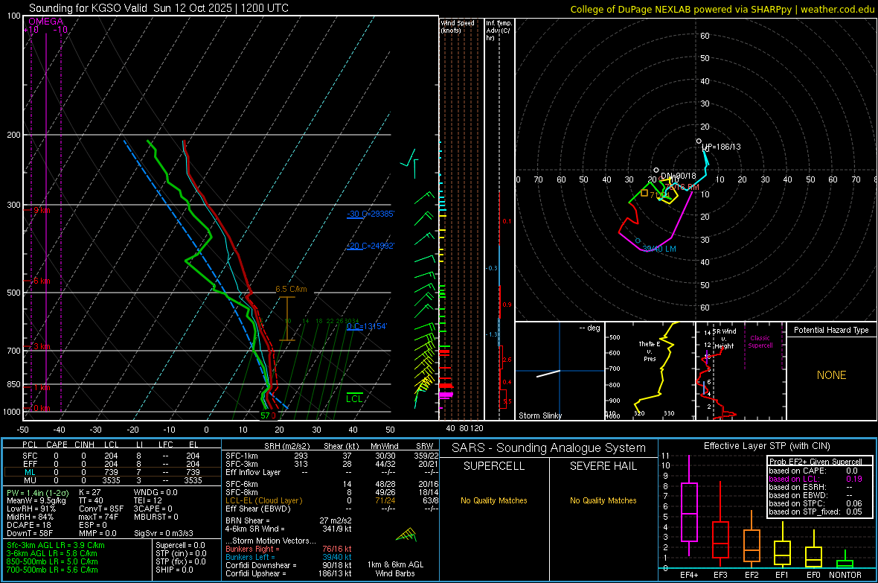Click the LCL-EL (Cloud Layer) row
Image resolution: width=878 pixels, height=583 pixels.
coord(332,500)
